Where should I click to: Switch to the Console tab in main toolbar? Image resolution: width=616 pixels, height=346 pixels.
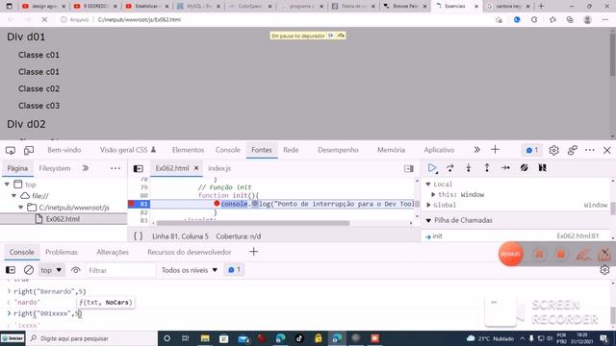(228, 150)
